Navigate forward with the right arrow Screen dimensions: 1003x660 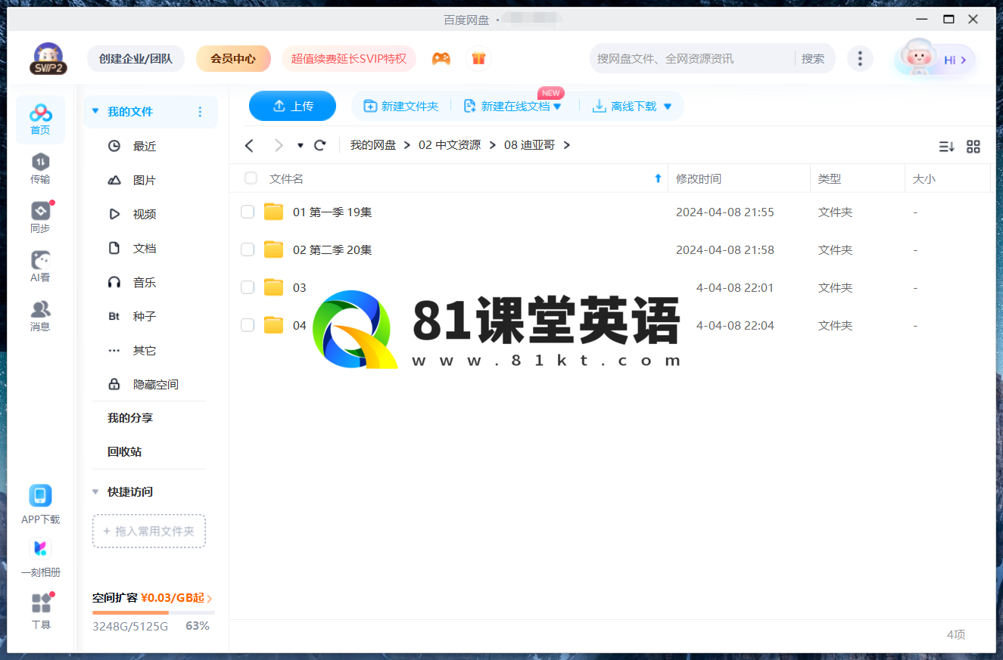point(279,145)
